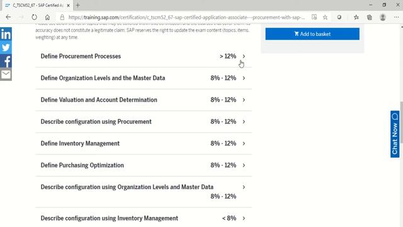This screenshot has height=227, width=403.
Task: Add page to favorites star
Action: 325,17
